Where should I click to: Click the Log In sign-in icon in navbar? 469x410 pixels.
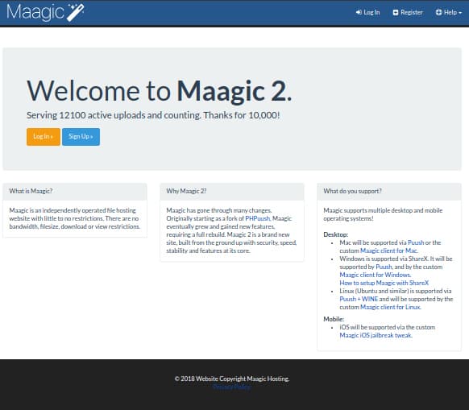point(359,12)
